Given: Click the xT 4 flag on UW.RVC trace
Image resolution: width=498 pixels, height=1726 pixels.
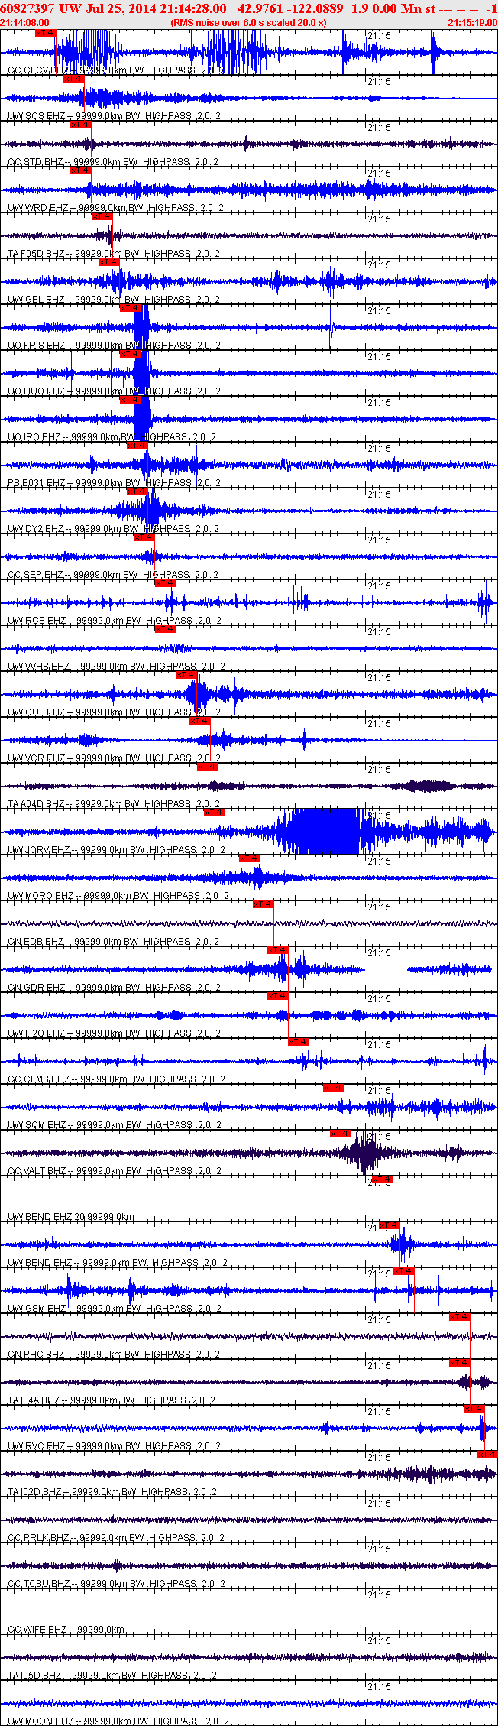Looking at the screenshot, I should click(x=474, y=1409).
